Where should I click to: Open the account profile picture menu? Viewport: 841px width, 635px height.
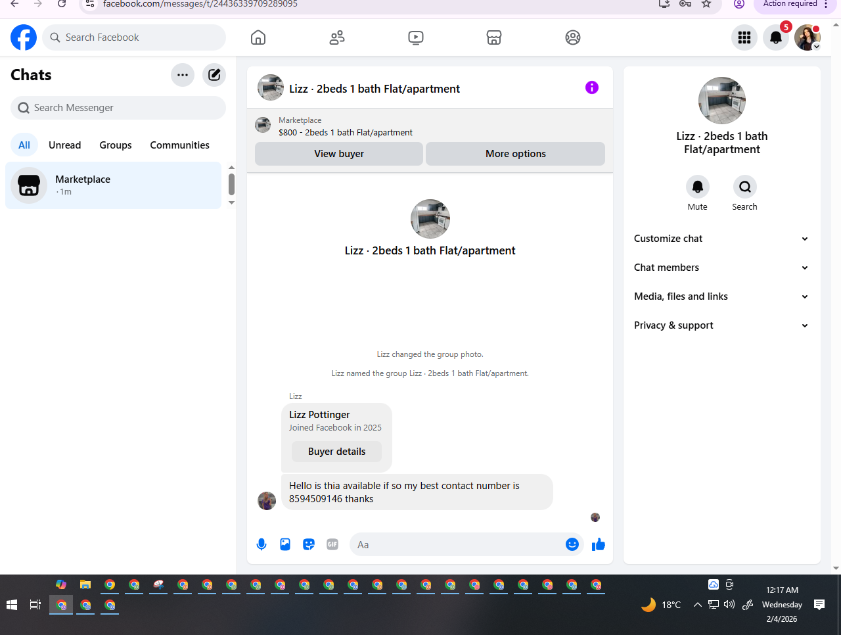(x=807, y=37)
